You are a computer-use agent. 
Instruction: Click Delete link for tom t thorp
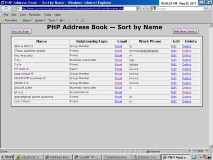coord(187,101)
